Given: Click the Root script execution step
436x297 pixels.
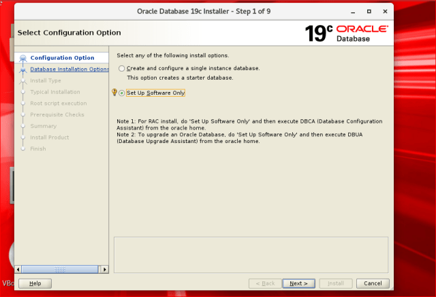Looking at the screenshot, I should click(x=59, y=104).
